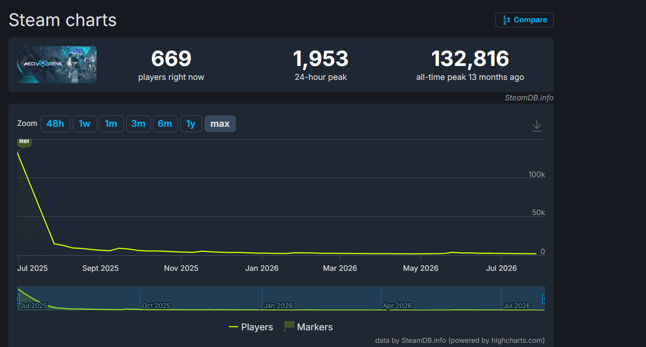Set chart zoom to 1m
This screenshot has height=347, width=646.
[111, 124]
